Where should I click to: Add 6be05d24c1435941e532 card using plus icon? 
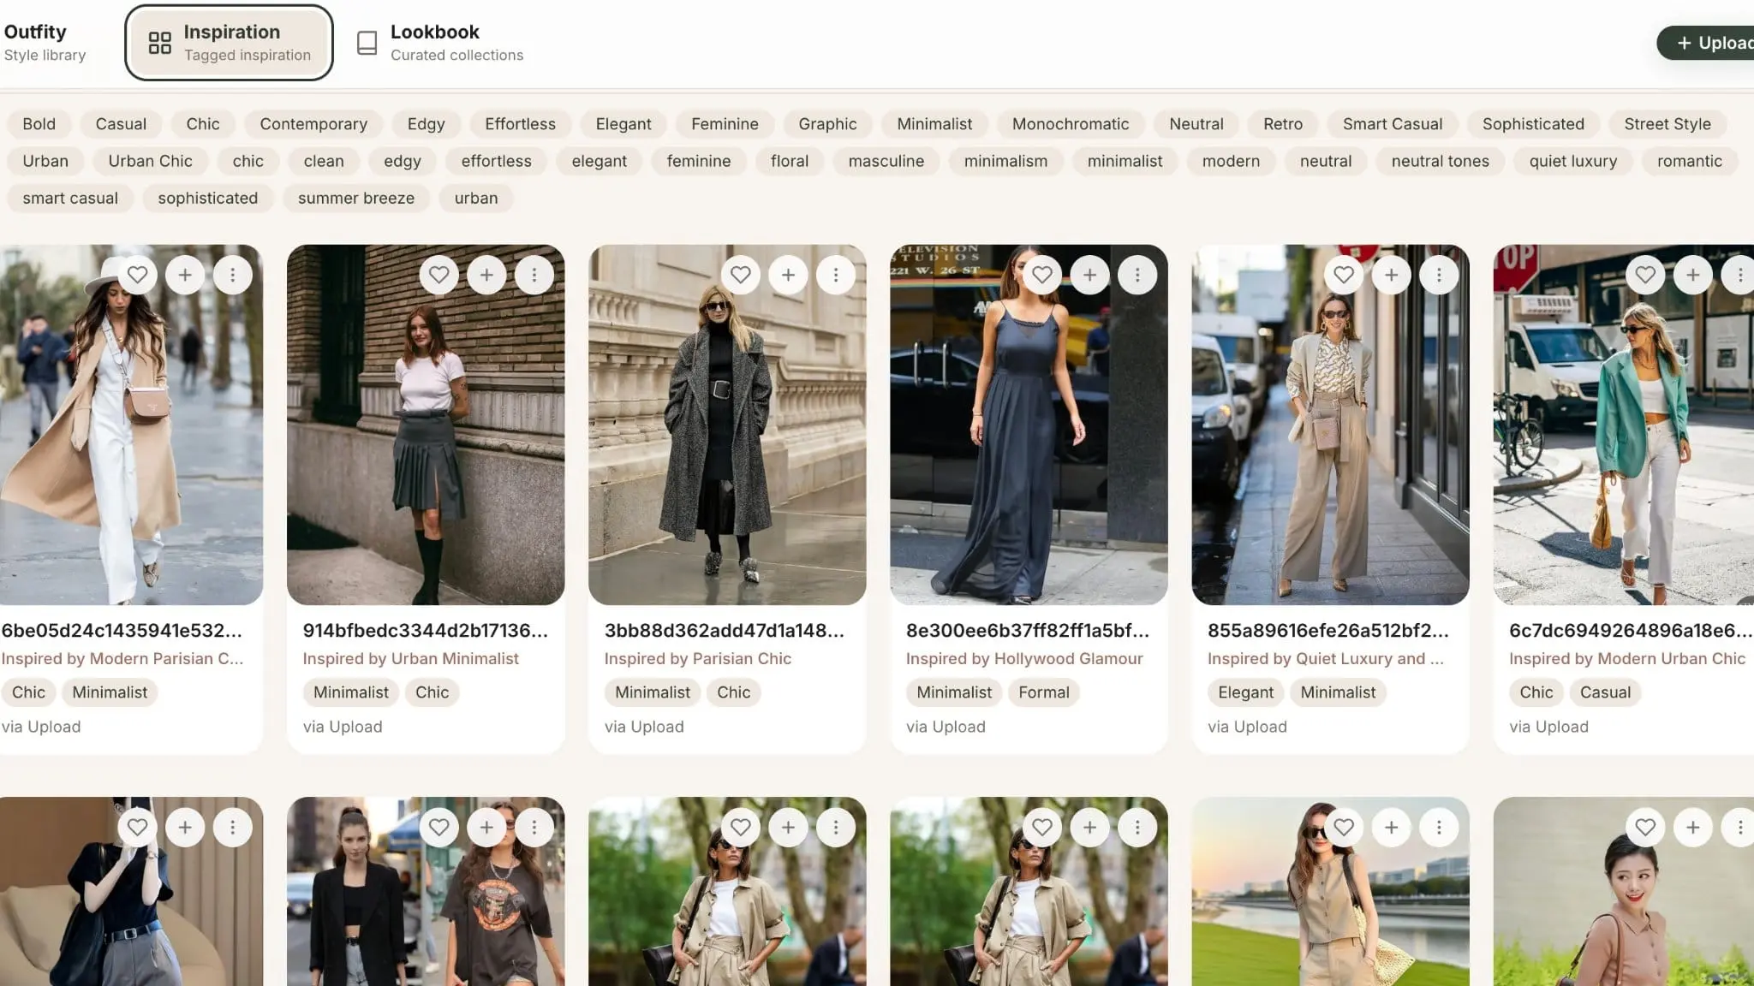tap(185, 275)
